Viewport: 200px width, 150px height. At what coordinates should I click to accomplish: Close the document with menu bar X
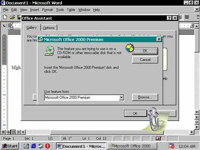pyautogui.click(x=197, y=9)
